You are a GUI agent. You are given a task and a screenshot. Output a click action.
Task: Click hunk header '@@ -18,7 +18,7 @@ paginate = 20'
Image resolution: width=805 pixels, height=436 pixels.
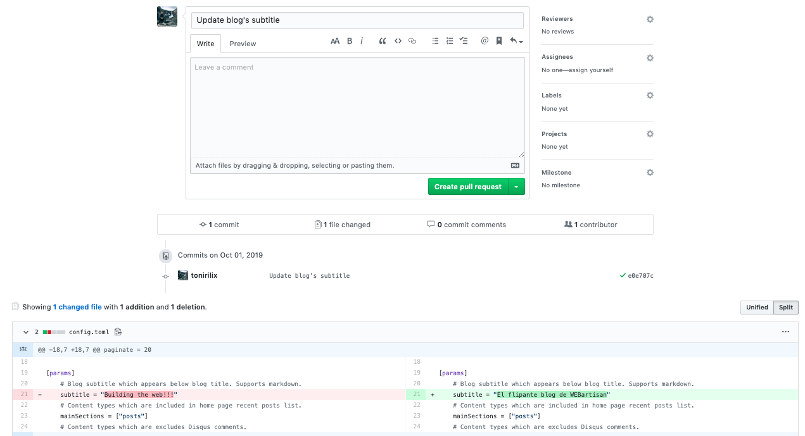tap(94, 349)
